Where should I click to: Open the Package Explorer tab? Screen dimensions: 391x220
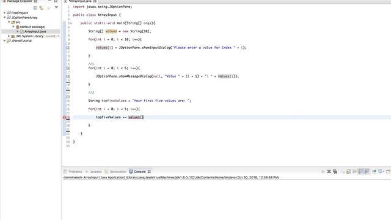(x=20, y=1)
